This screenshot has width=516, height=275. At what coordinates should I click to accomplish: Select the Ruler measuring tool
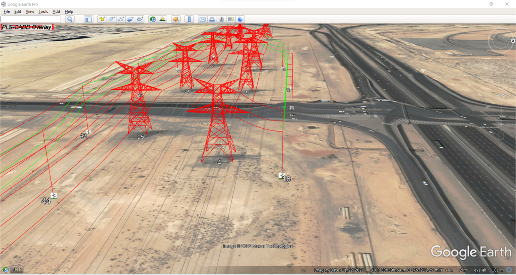click(189, 19)
